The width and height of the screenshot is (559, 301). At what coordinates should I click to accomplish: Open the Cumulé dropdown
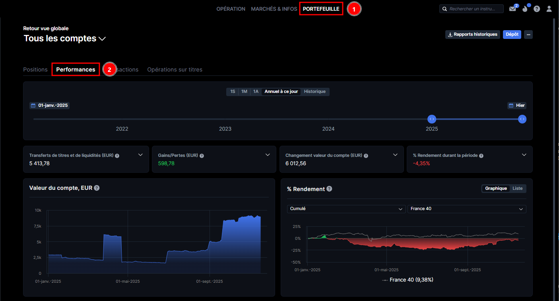[346, 209]
